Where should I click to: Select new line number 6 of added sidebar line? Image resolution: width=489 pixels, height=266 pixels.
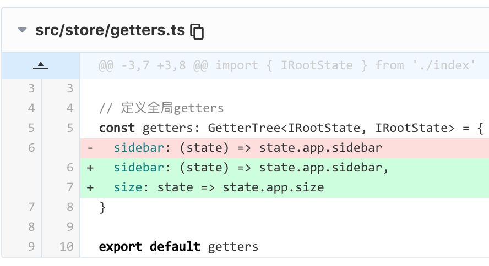(x=70, y=168)
